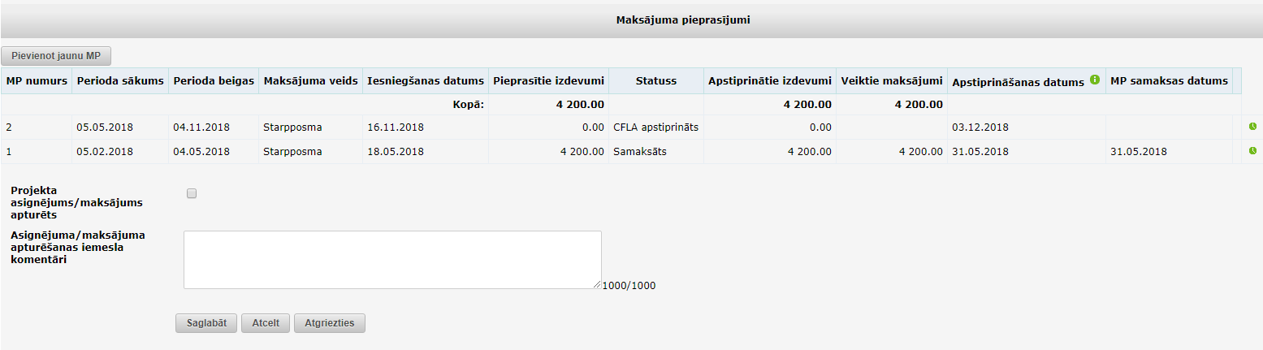Select the Veiktie maksājumi column header
Viewport: 1263px width, 350px height.
(892, 81)
